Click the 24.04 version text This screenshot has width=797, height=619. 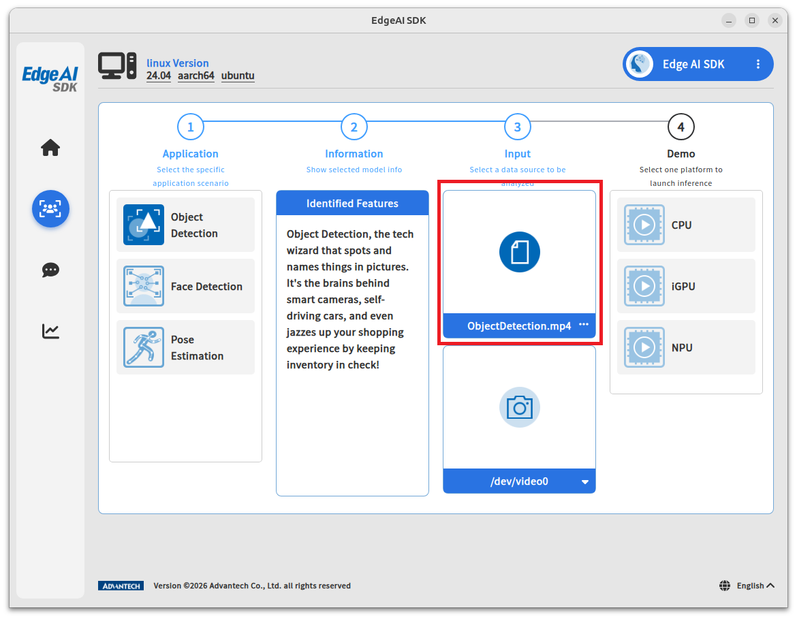pyautogui.click(x=159, y=76)
